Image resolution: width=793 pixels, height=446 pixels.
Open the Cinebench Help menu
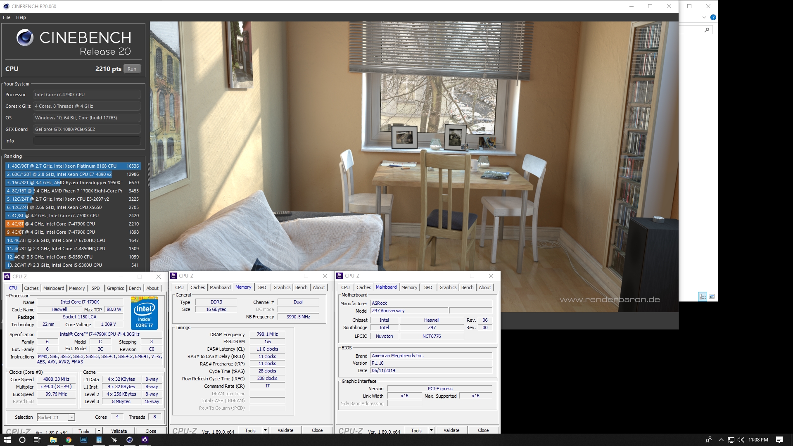pyautogui.click(x=21, y=17)
